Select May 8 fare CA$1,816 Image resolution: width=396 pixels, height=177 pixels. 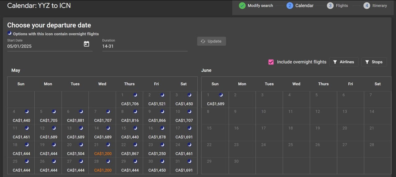[x=130, y=120]
